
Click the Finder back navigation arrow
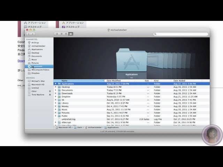click(29, 34)
